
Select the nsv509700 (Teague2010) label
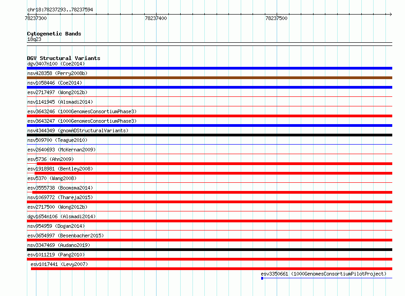[57, 140]
